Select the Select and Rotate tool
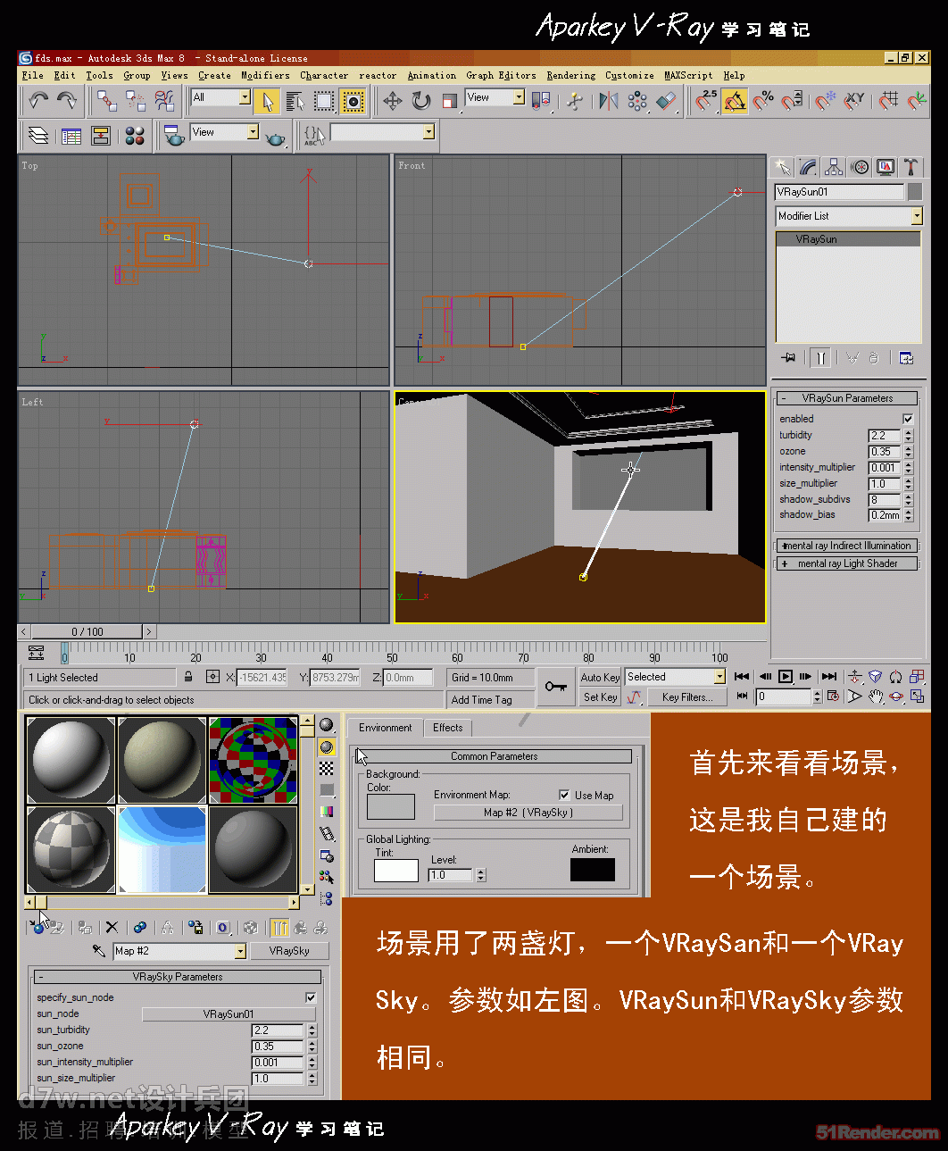 tap(421, 101)
